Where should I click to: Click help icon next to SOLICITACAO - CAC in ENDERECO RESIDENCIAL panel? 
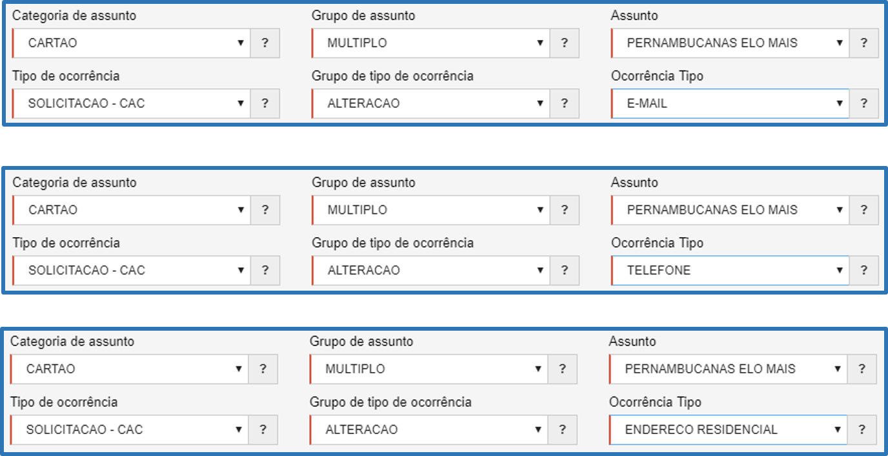pos(263,430)
